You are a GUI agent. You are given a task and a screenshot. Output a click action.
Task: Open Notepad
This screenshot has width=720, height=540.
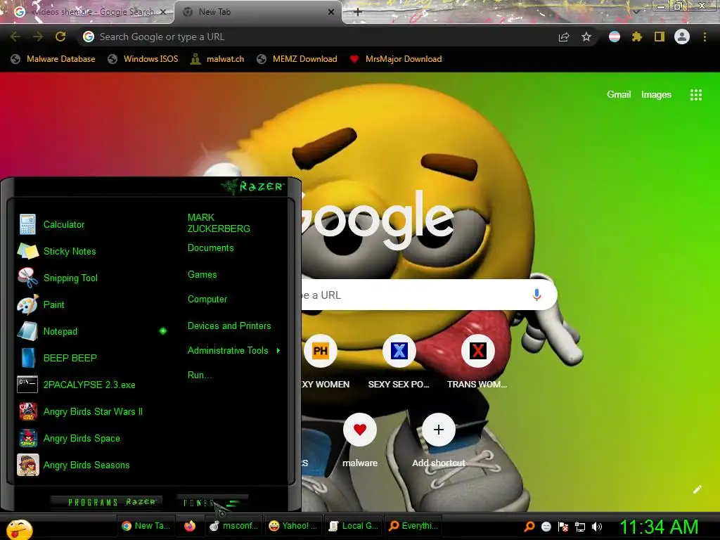pyautogui.click(x=48, y=331)
